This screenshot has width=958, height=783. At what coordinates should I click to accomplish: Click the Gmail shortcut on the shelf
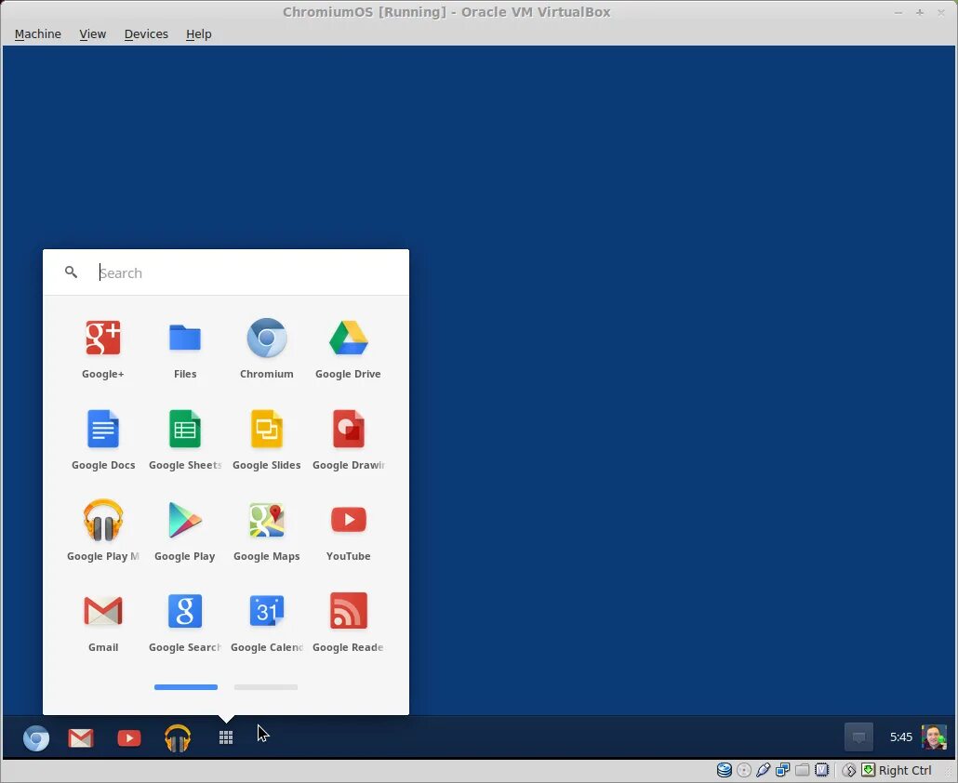pyautogui.click(x=81, y=738)
